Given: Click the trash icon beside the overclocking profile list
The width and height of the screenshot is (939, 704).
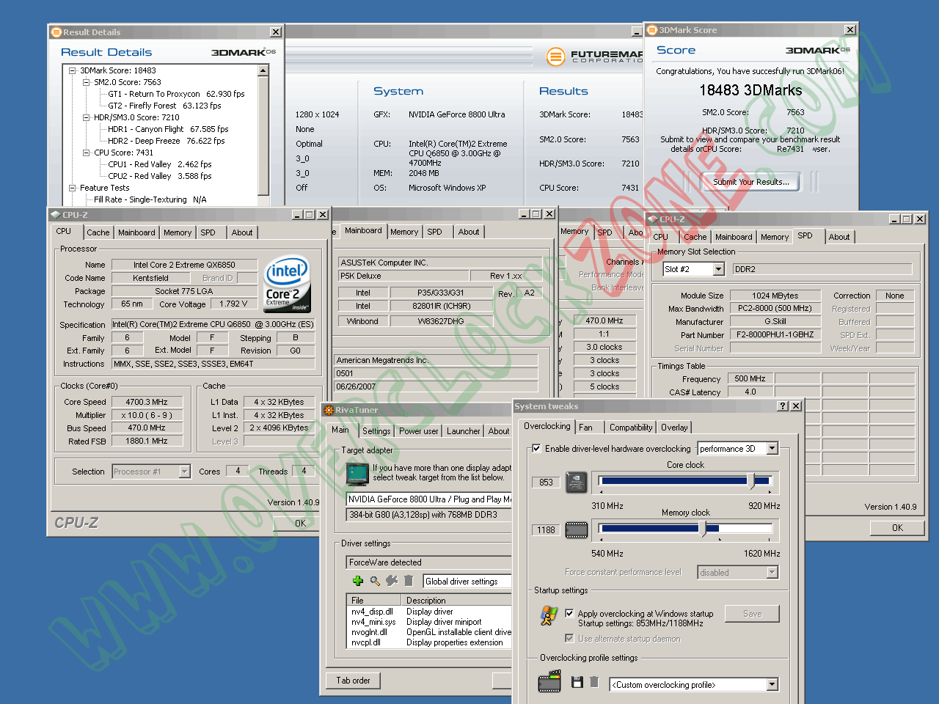Looking at the screenshot, I should tap(594, 682).
